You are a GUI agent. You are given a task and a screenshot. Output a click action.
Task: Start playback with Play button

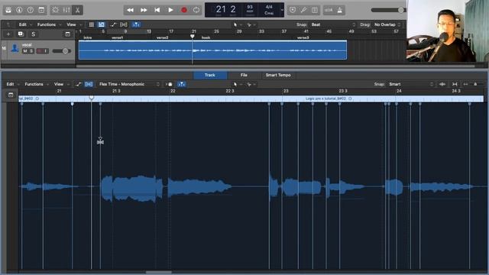(170, 10)
